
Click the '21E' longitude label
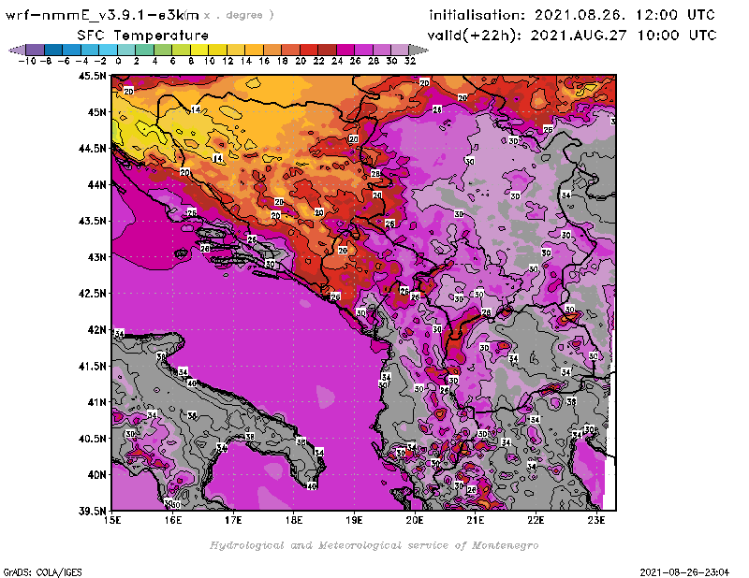click(x=476, y=520)
